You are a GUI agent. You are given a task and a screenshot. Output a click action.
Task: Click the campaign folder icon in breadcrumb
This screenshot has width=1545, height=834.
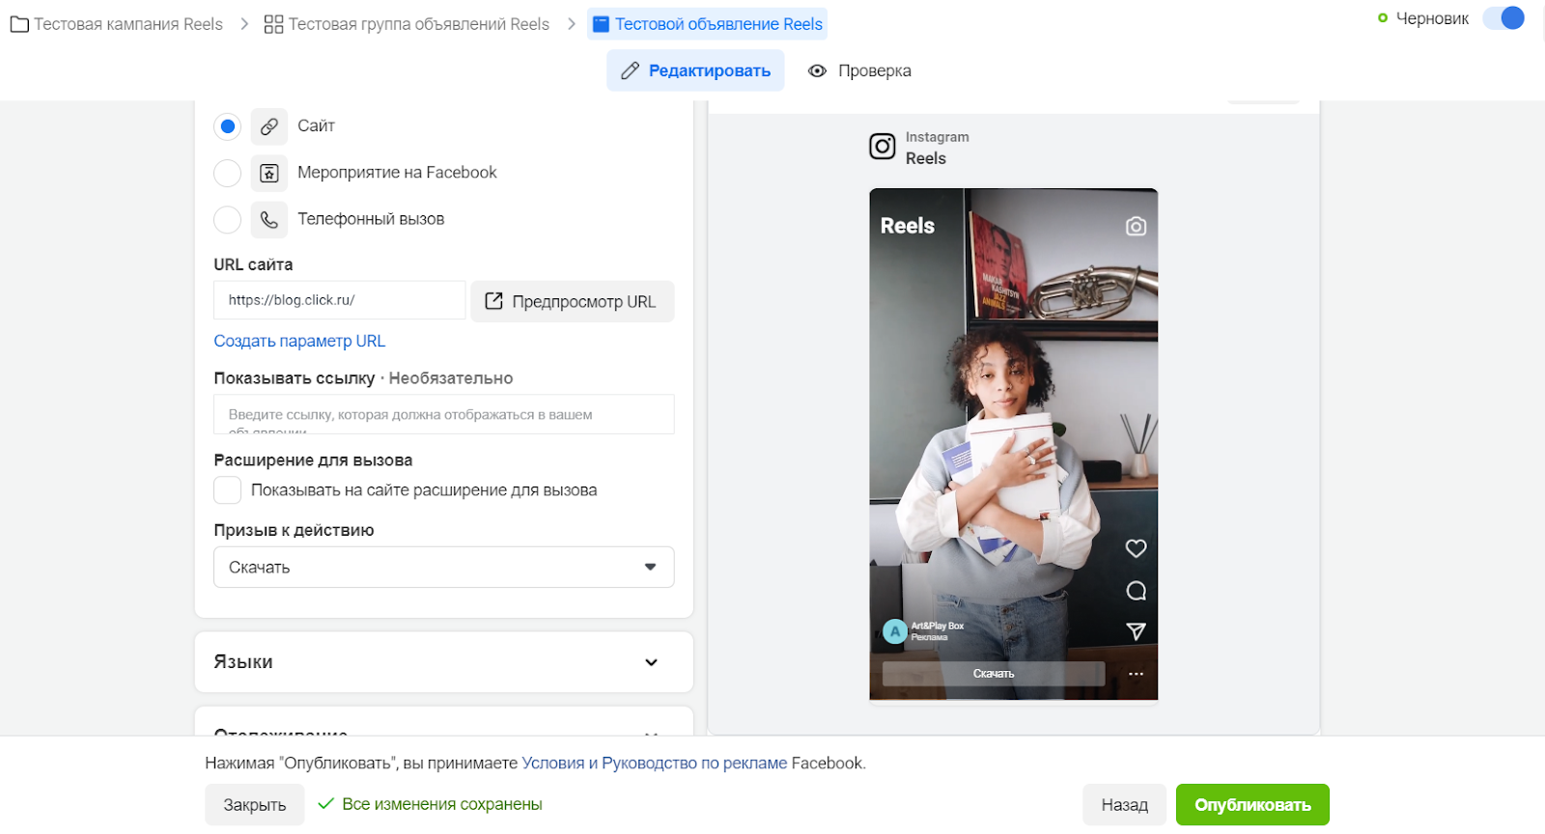(19, 24)
